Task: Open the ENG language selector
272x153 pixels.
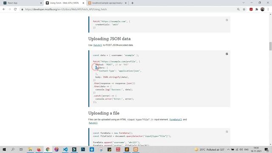Action: (x=246, y=150)
